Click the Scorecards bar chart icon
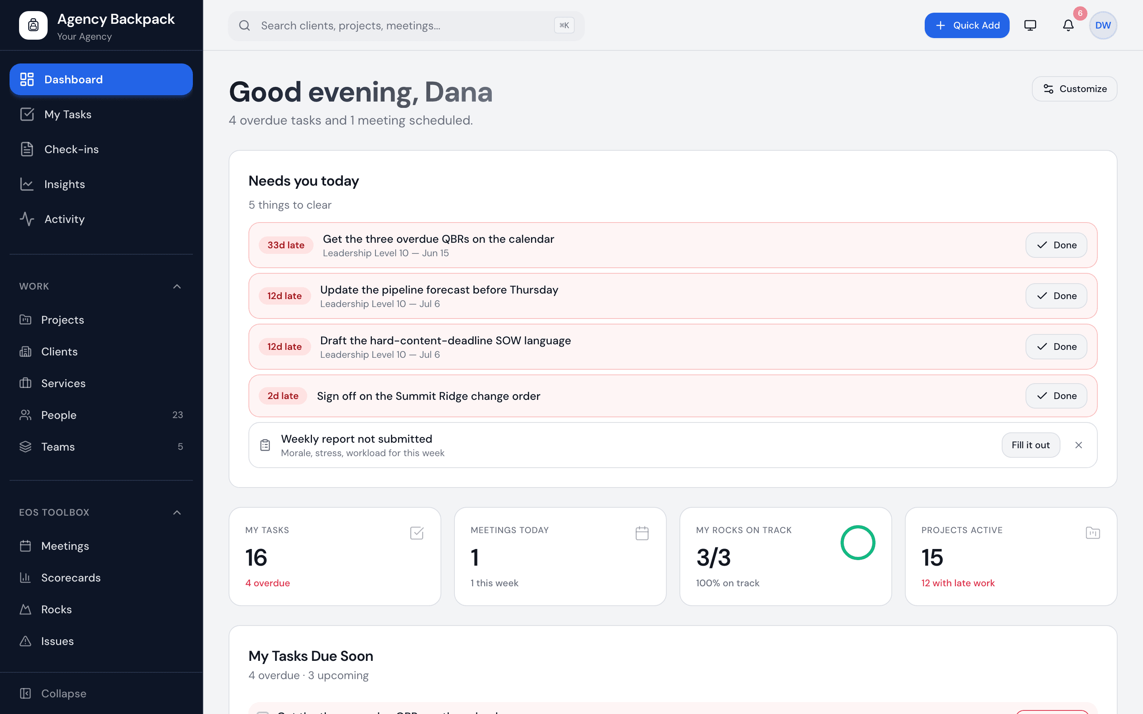This screenshot has width=1143, height=714. [25, 578]
